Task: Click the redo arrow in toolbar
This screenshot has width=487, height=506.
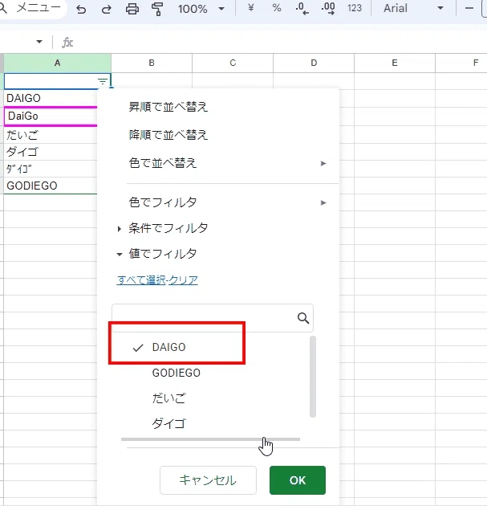Action: 106,10
